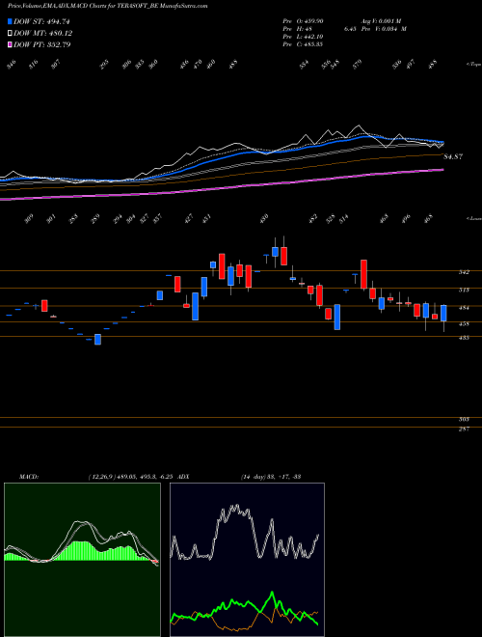Click the 'Pre C: 485.35' value
Image resolution: width=482 pixels, height=637 pixels.
click(303, 44)
